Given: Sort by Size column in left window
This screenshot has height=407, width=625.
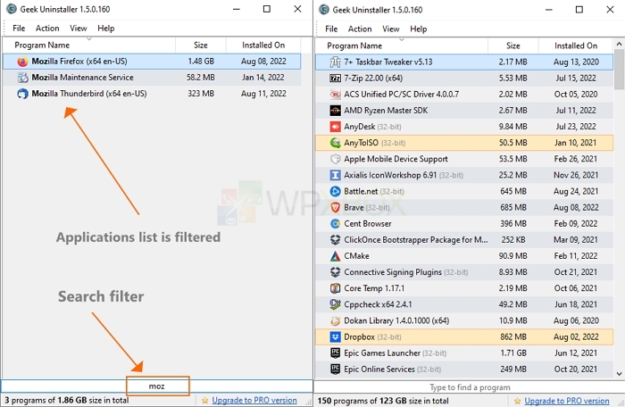Looking at the screenshot, I should tap(201, 45).
